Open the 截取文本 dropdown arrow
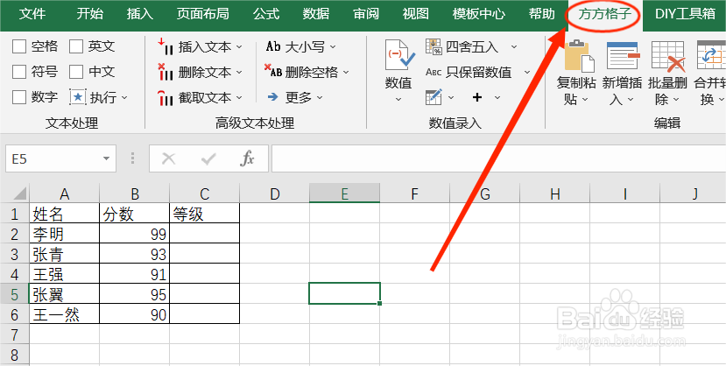The image size is (726, 366). 239,98
